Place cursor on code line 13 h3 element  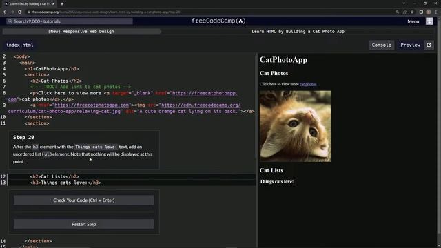coord(65,183)
